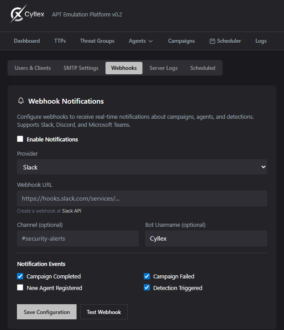
Task: Uncheck Campaign Failed event
Action: click(x=147, y=276)
